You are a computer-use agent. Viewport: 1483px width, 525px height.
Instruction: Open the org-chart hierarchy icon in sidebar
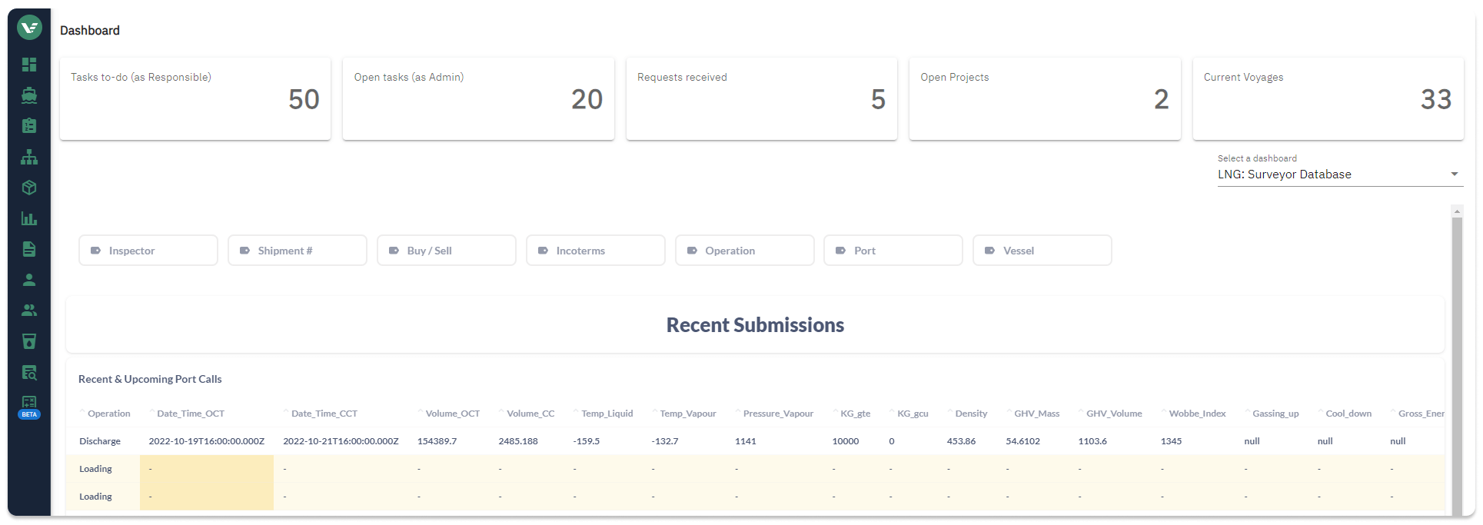(29, 157)
